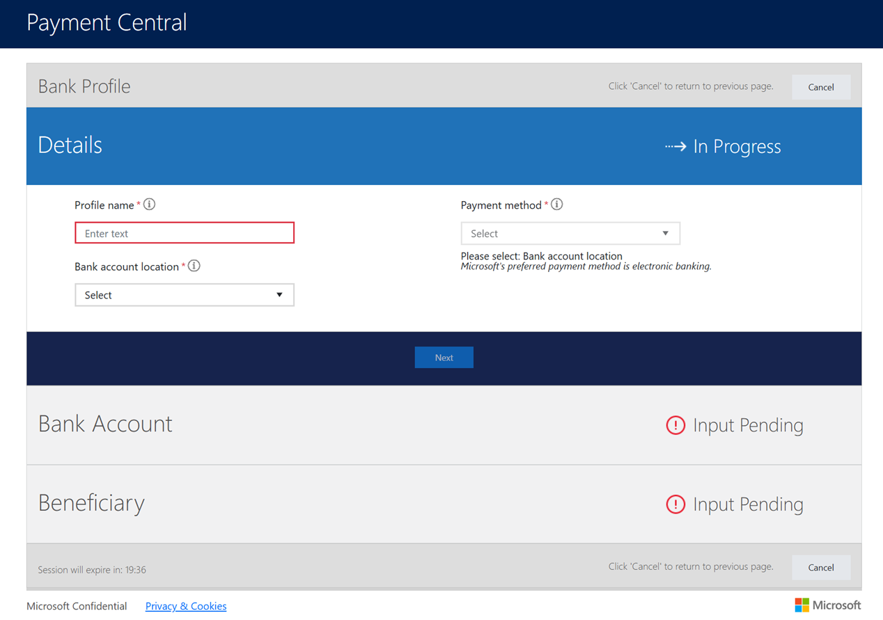Image resolution: width=883 pixels, height=620 pixels.
Task: Focus the Profile name text field
Action: coord(184,233)
